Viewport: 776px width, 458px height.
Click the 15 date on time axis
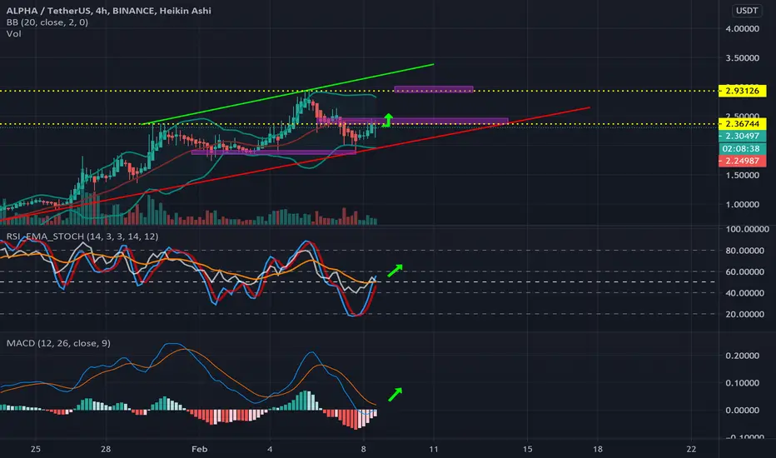528,449
